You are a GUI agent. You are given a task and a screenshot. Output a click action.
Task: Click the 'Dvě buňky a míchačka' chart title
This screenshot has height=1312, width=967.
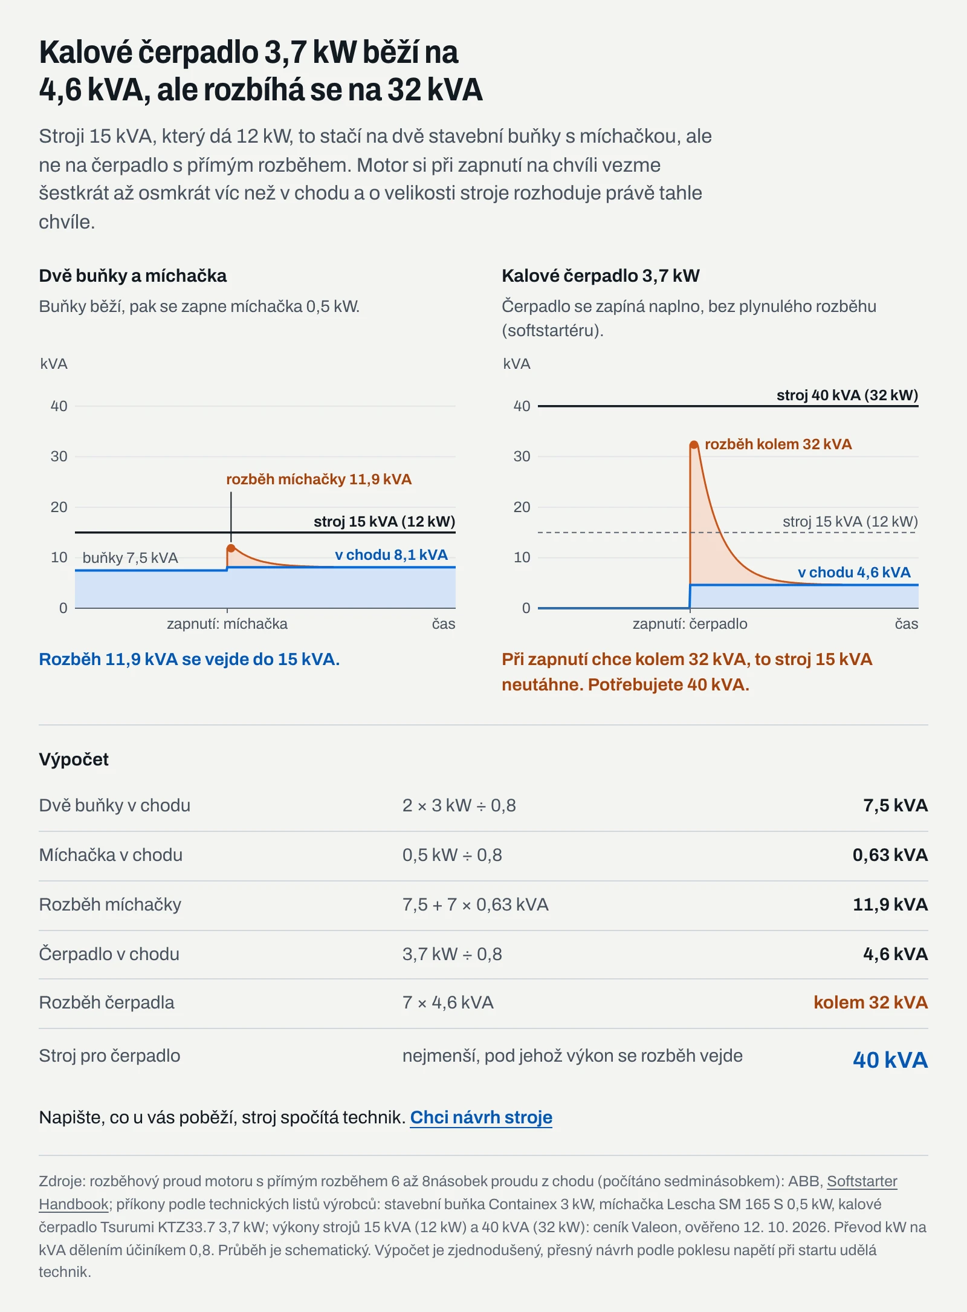[x=133, y=276]
